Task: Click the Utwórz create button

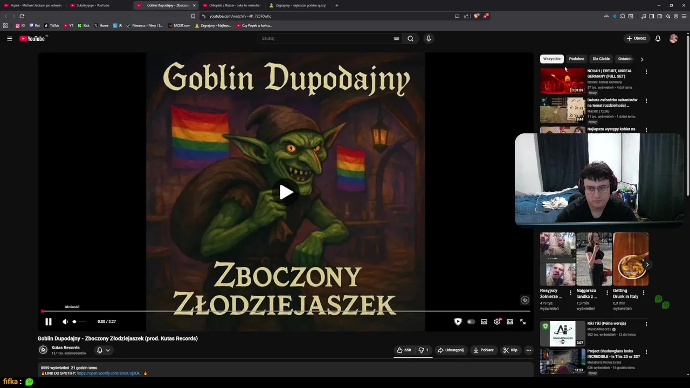Action: point(636,38)
